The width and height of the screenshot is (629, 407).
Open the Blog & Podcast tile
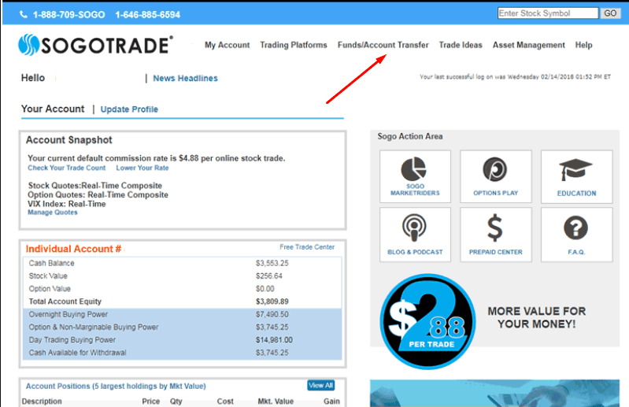pos(415,235)
